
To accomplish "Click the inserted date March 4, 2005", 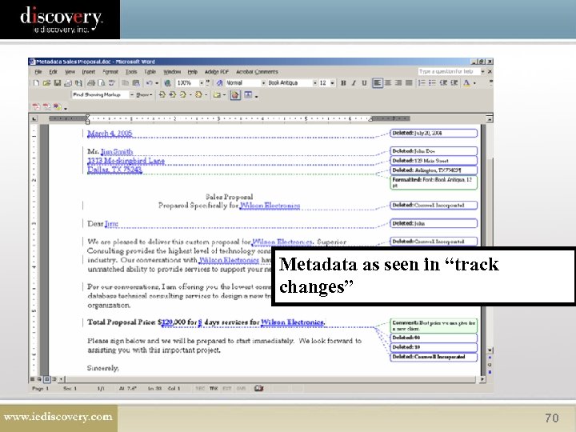I will coord(110,134).
